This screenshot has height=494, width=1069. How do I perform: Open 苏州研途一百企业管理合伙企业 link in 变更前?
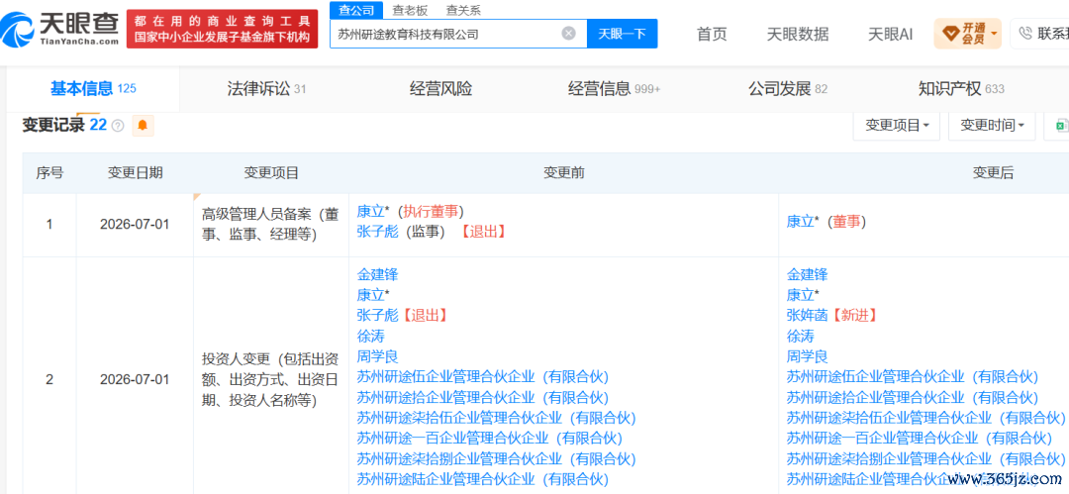(490, 438)
